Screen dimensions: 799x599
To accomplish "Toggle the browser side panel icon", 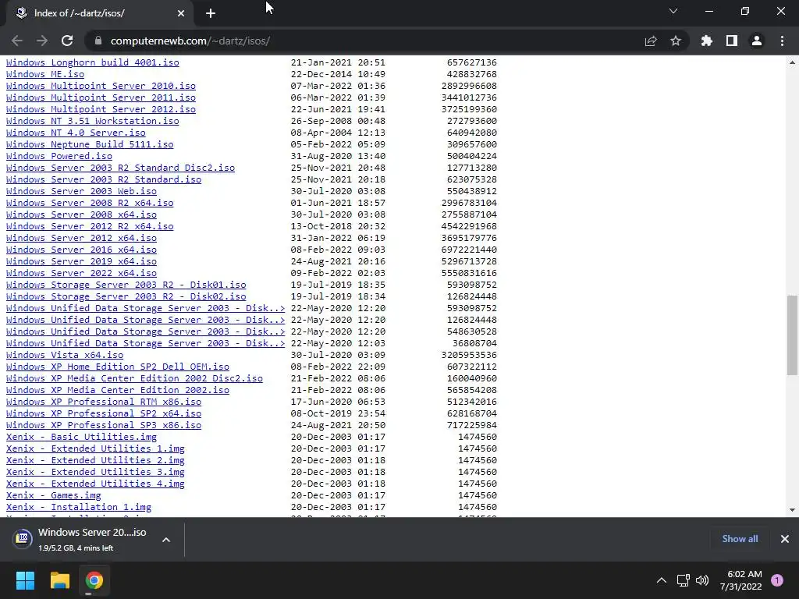I will click(732, 41).
